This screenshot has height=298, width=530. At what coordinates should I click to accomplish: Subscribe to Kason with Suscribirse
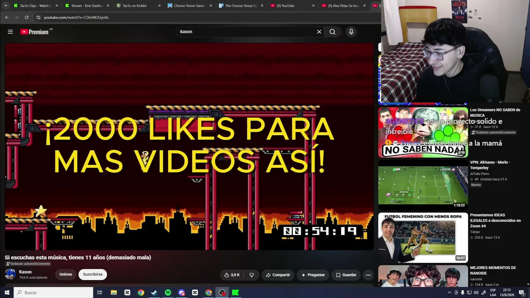click(x=93, y=274)
